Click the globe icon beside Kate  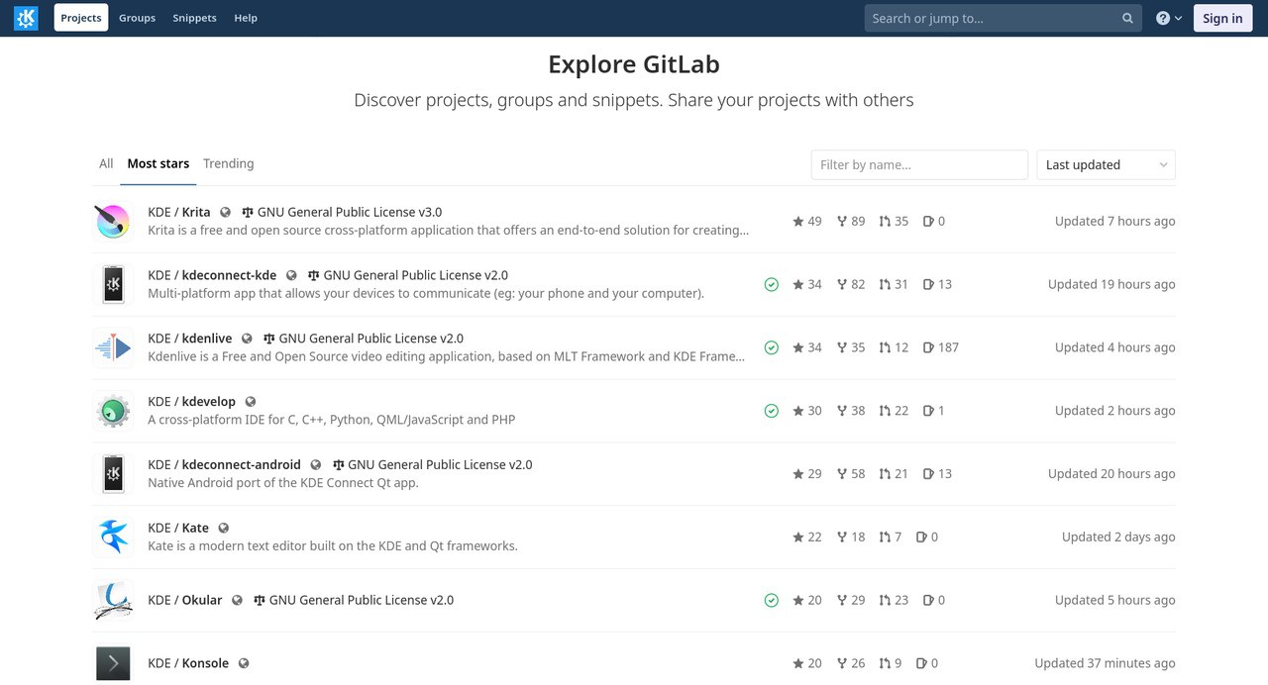[224, 528]
